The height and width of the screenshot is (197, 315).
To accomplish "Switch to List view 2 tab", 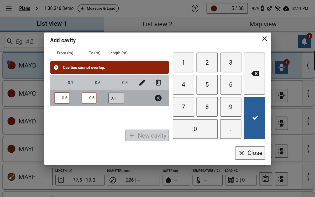I will click(157, 24).
